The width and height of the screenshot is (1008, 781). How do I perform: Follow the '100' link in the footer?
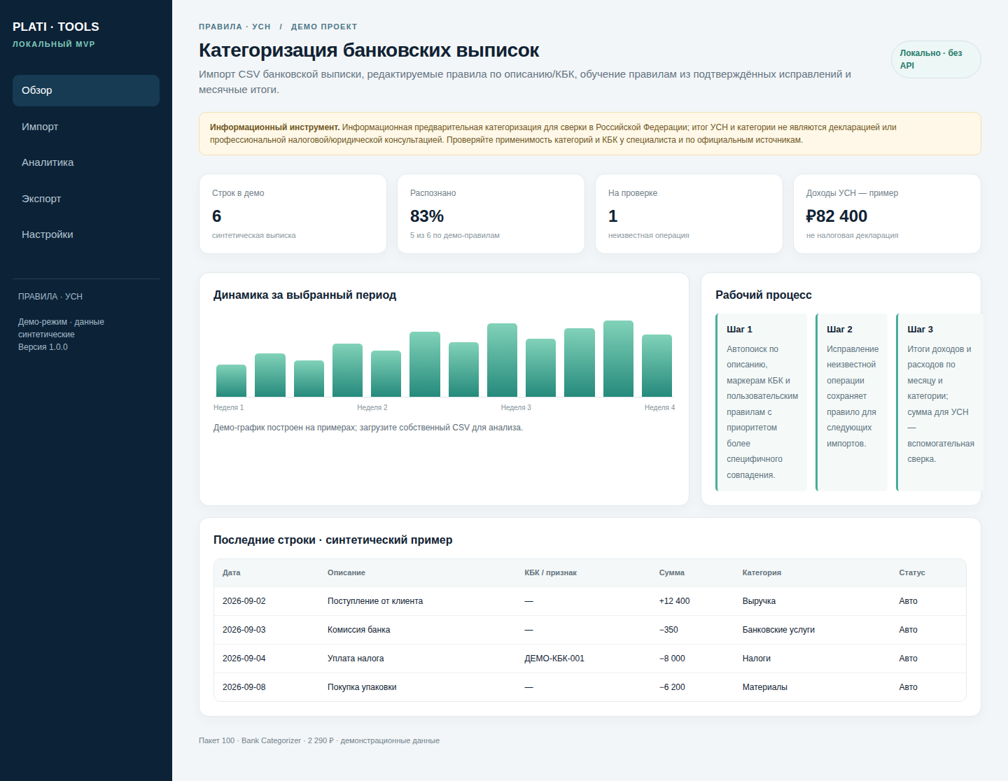coord(228,740)
